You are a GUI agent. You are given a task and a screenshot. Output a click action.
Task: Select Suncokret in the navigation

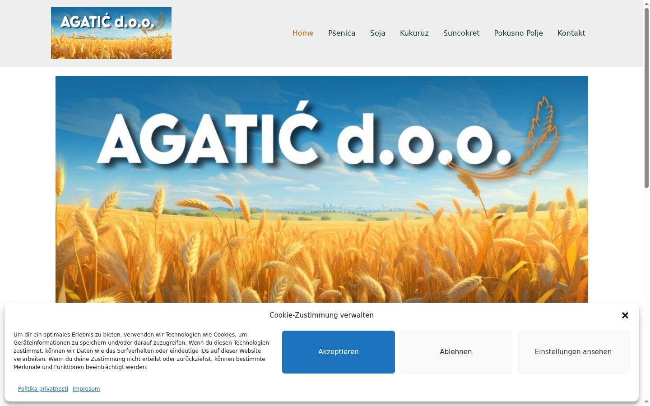[x=461, y=33]
